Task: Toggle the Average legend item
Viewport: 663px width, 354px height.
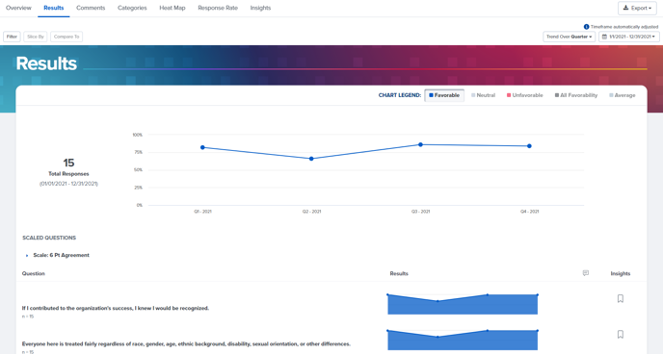Action: (x=622, y=95)
